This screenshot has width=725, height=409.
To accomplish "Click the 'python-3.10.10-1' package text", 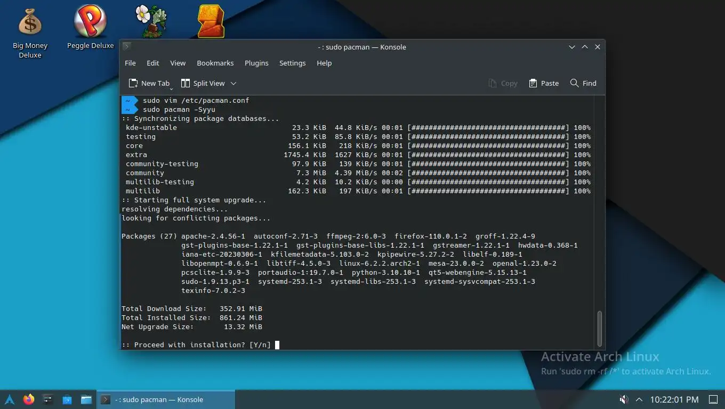I will coord(386,273).
